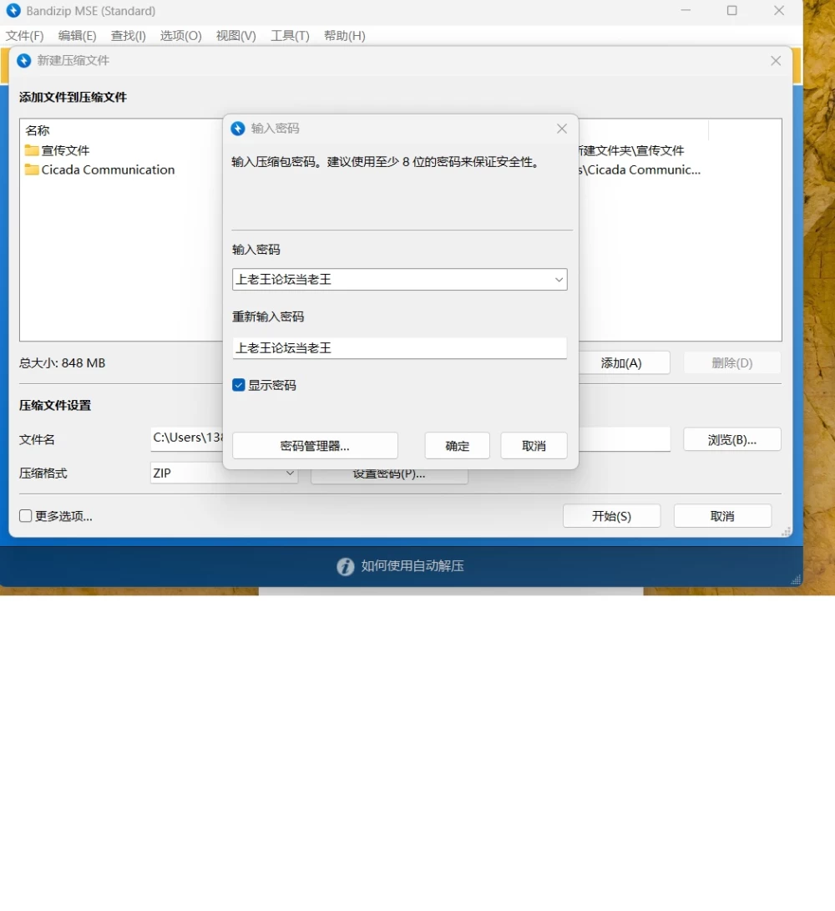Close the 新建压缩文件 dialog
This screenshot has width=835, height=911.
tap(776, 60)
